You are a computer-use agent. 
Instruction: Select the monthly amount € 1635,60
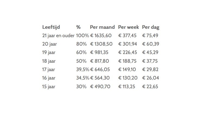click(x=101, y=36)
